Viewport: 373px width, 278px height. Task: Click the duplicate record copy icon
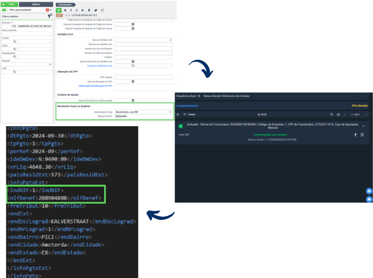95,10
